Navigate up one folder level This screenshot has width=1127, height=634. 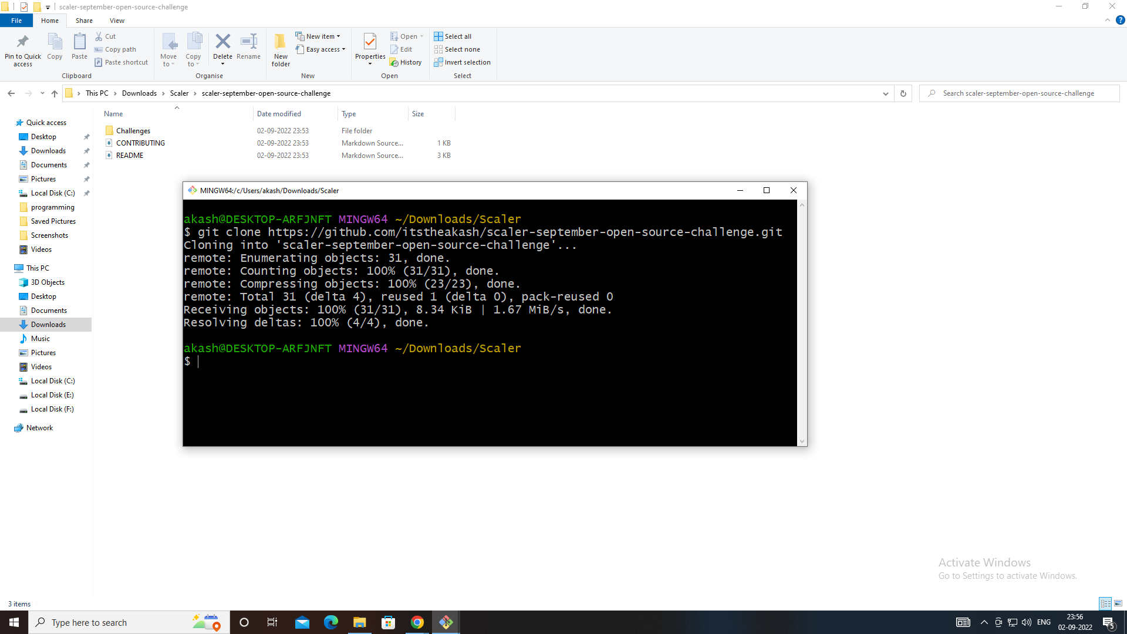pyautogui.click(x=54, y=93)
